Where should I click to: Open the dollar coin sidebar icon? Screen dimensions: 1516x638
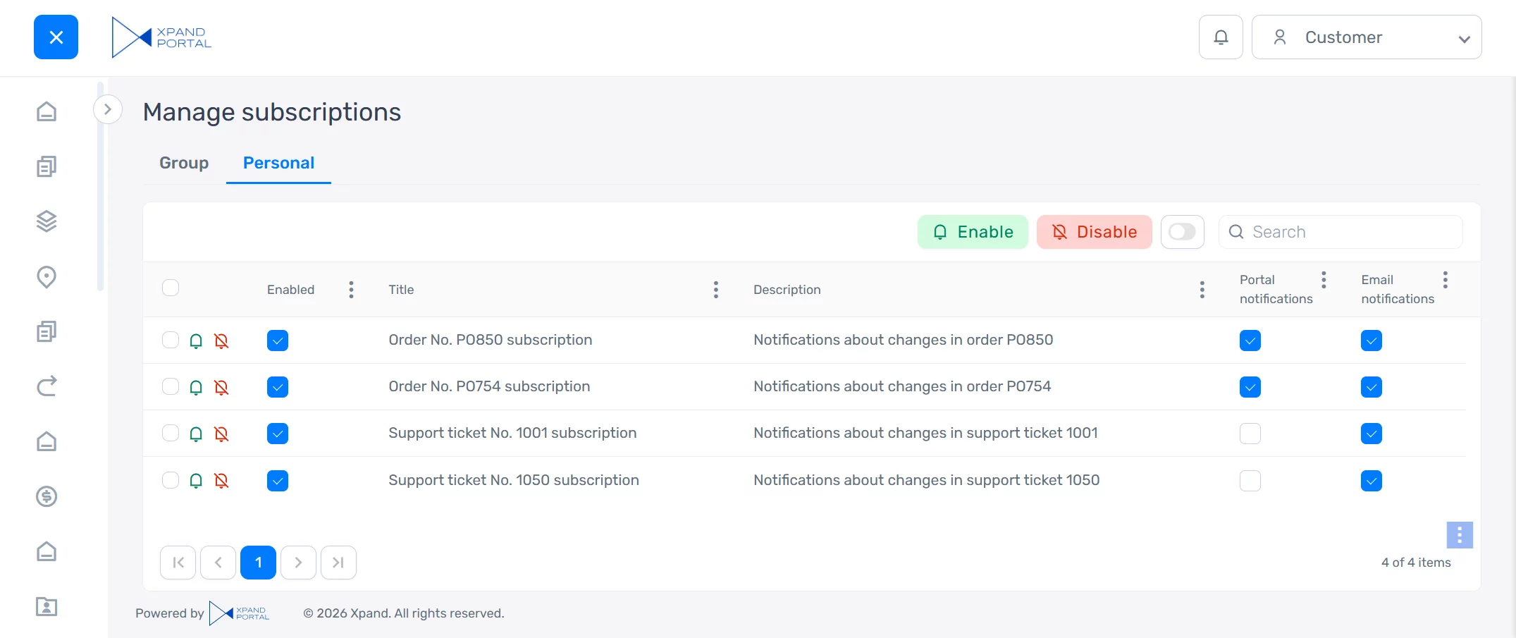click(x=47, y=496)
